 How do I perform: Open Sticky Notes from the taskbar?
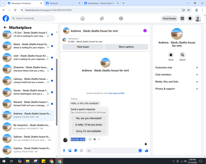(x=43, y=161)
